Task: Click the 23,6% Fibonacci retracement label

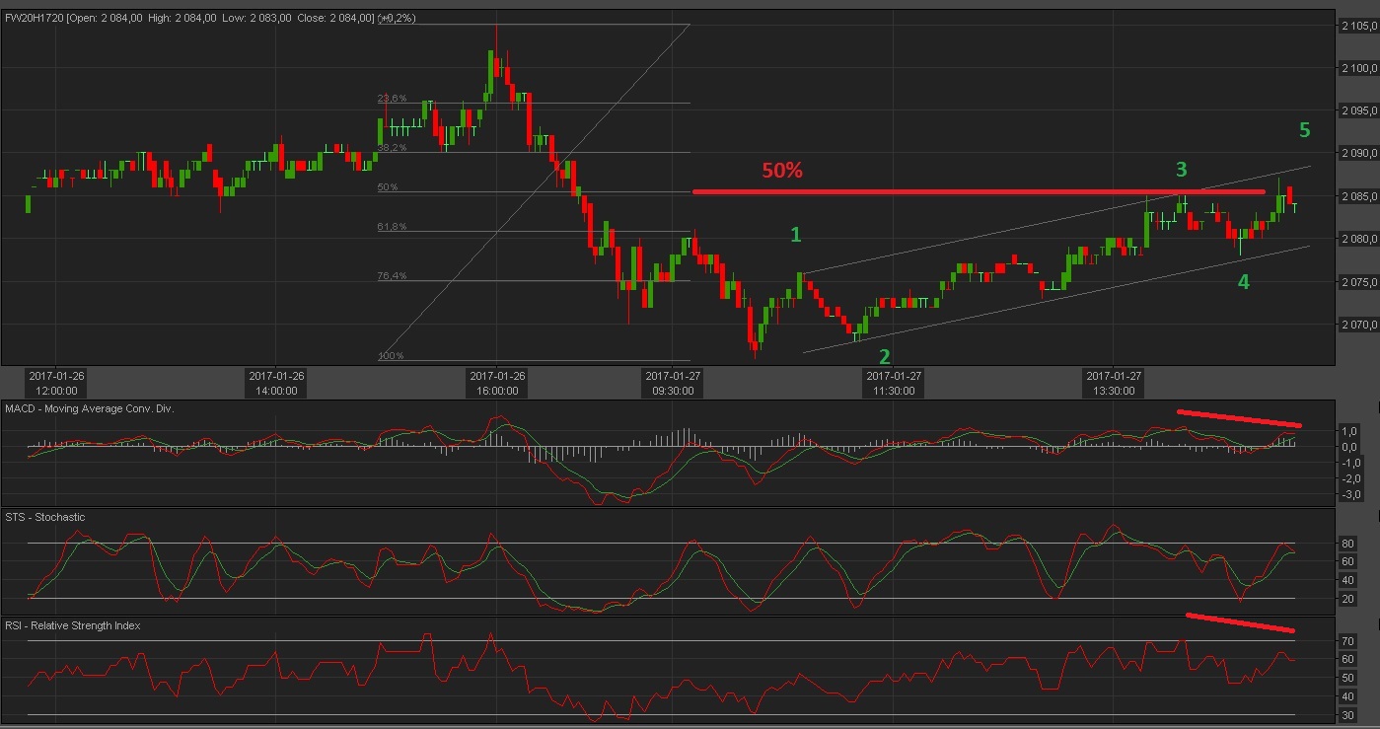Action: 392,98
